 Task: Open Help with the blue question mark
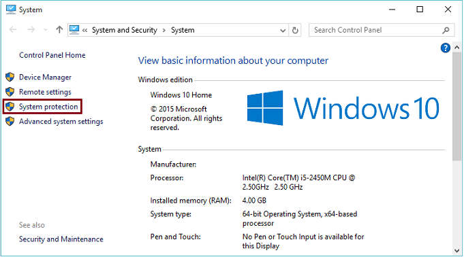point(446,48)
